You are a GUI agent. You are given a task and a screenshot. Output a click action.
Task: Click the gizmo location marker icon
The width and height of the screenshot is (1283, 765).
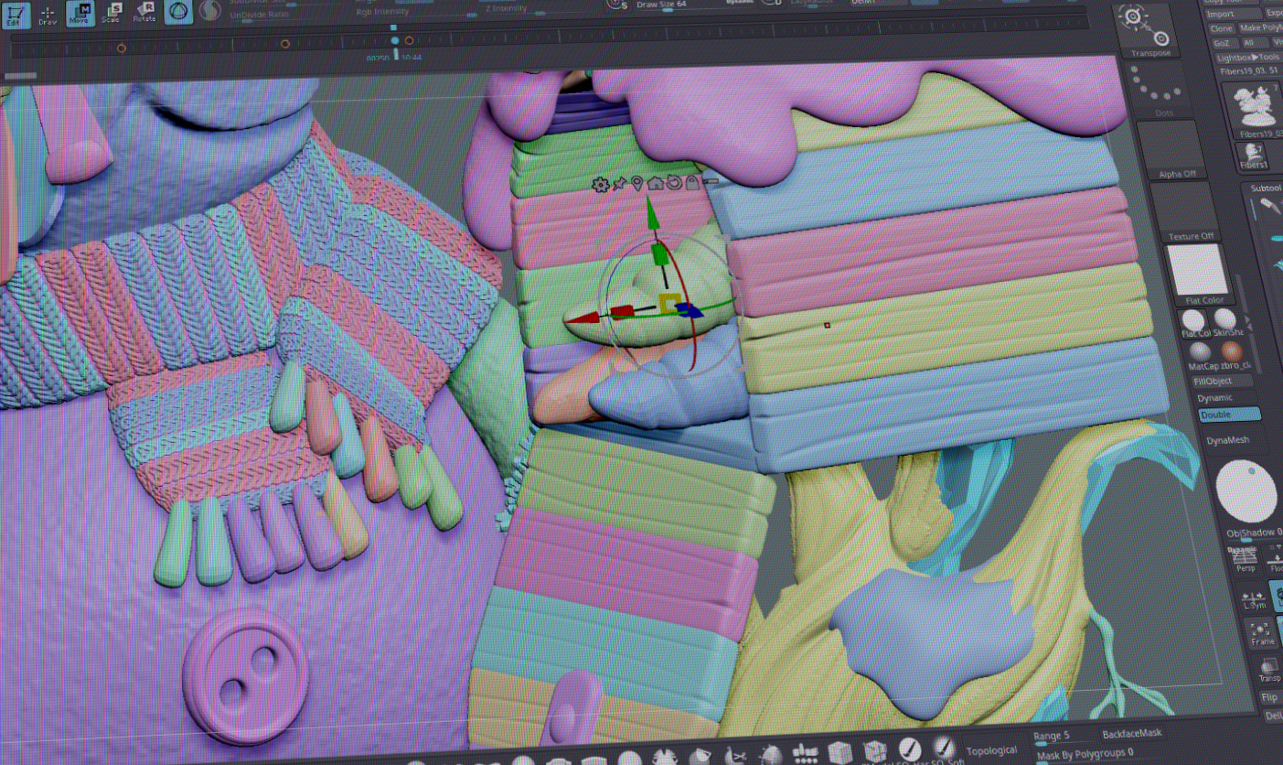[637, 183]
